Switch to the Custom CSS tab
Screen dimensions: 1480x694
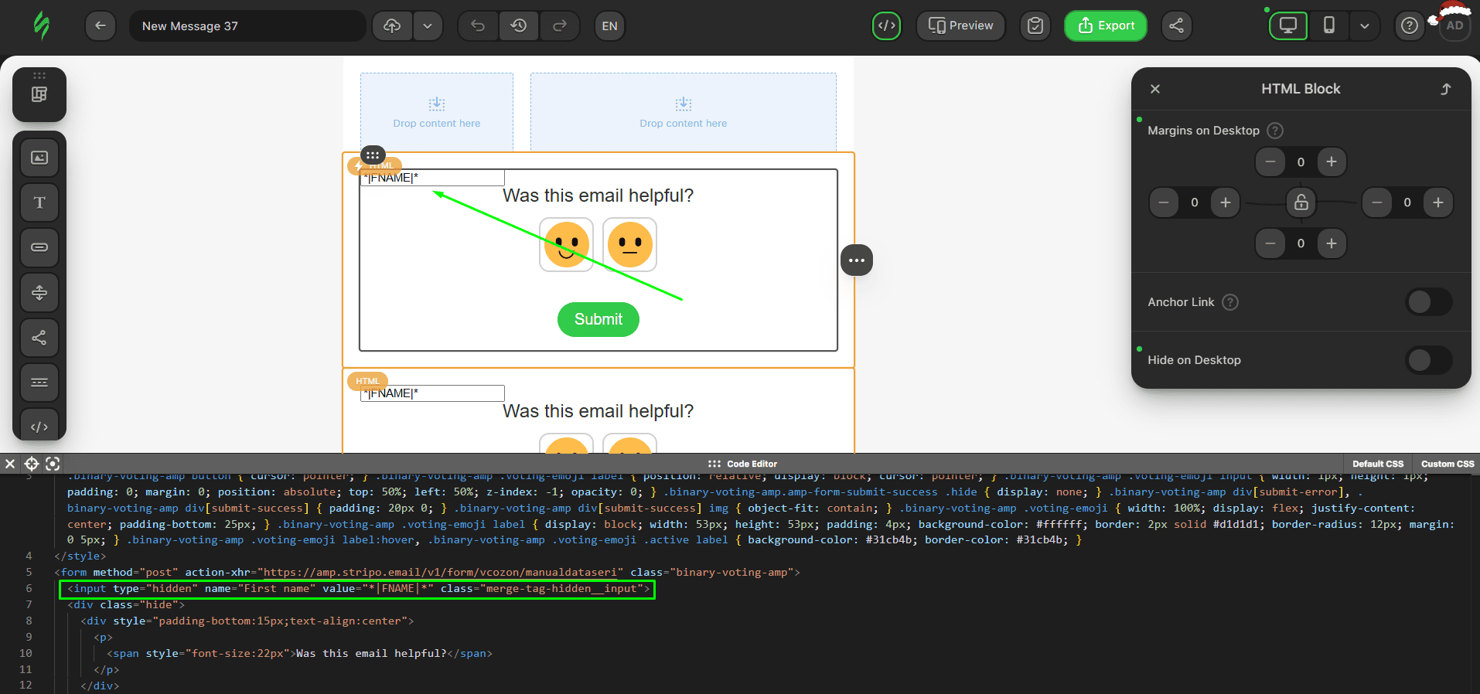(1447, 464)
